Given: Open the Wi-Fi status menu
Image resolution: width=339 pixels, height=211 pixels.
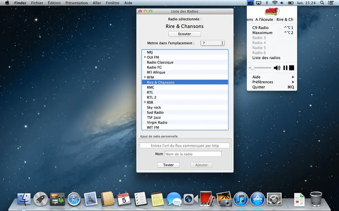Looking at the screenshot, I should click(275, 3).
